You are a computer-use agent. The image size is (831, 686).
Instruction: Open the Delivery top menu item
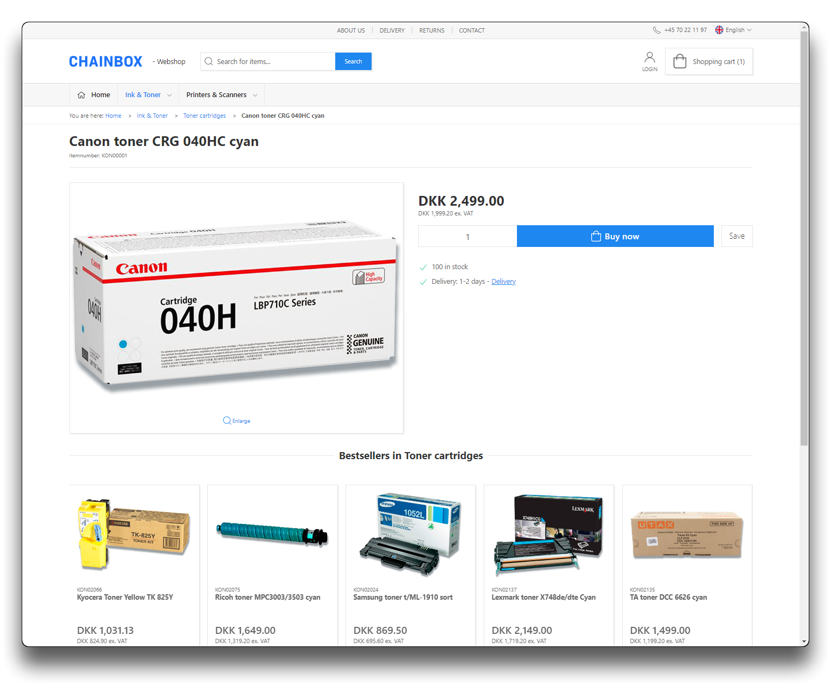tap(392, 30)
